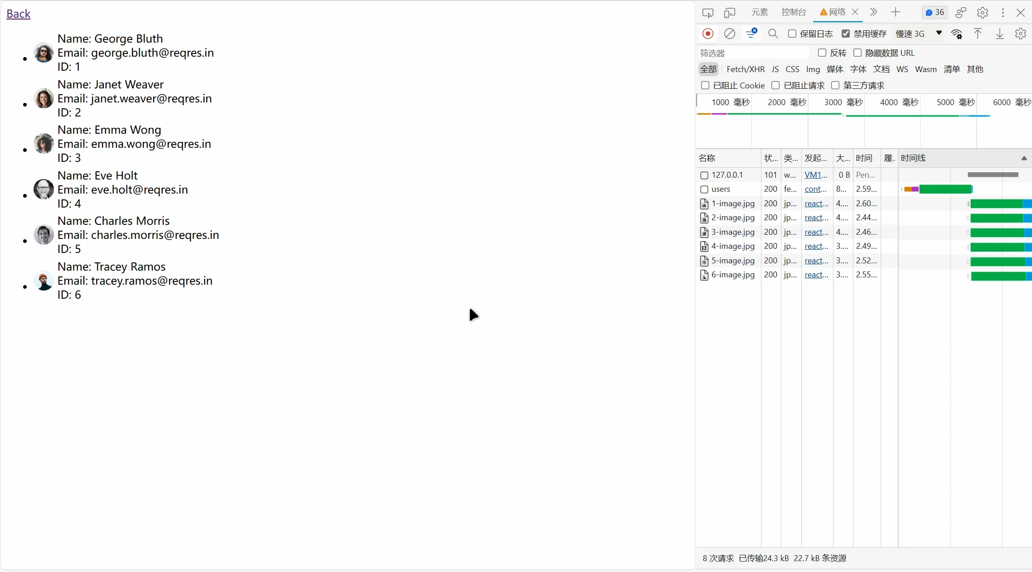Expand more tabs double chevron
Viewport: 1032px width, 572px height.
pos(873,12)
